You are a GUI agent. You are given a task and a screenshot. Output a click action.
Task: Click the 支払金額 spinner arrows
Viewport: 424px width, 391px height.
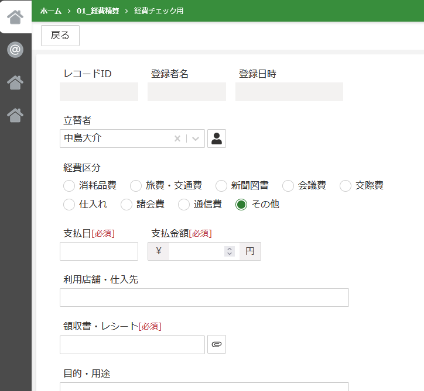[x=230, y=251]
